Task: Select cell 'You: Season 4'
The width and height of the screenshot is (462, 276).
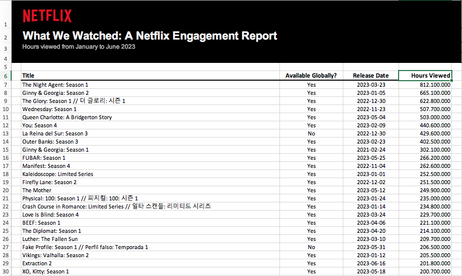Action: 150,125
